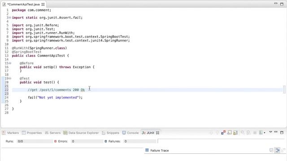Click the red Errors indicator icon

(55, 141)
